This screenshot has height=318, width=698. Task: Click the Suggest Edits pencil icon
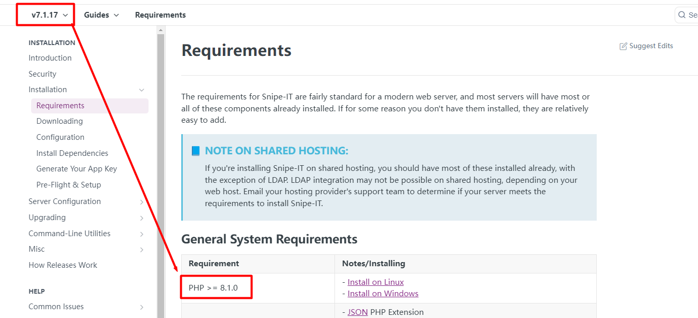pyautogui.click(x=623, y=46)
